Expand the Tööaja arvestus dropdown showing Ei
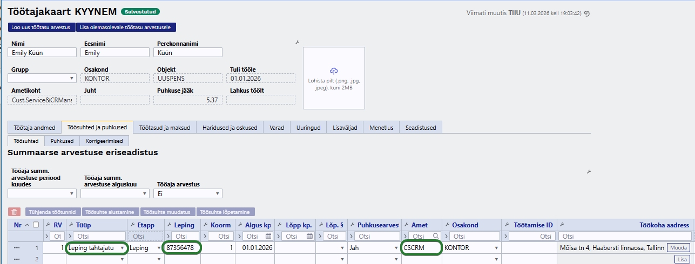This screenshot has width=695, height=264. (x=187, y=193)
